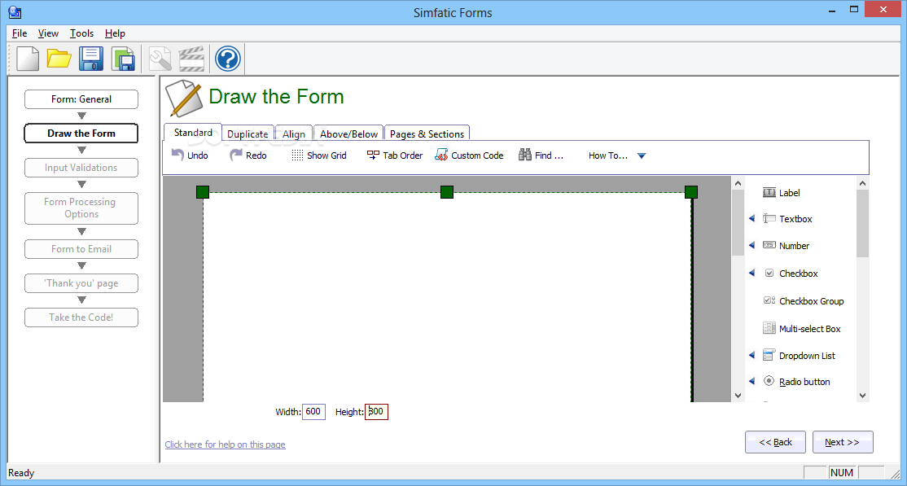Open a file using the folder icon
The height and width of the screenshot is (486, 907).
tap(59, 59)
